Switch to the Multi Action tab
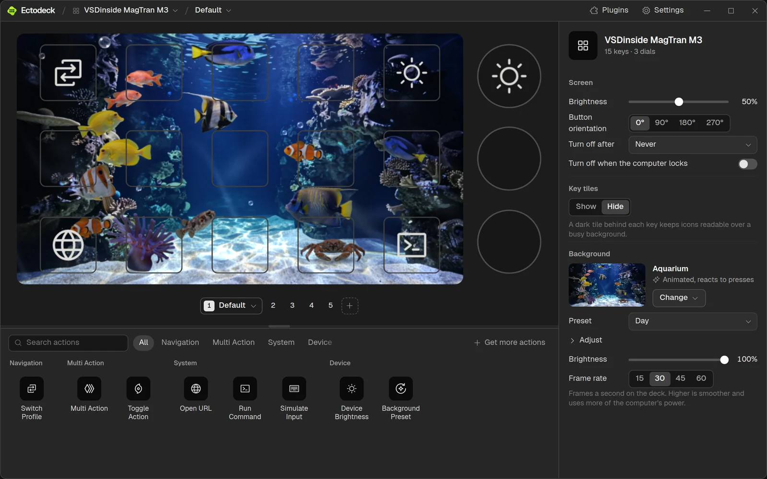The height and width of the screenshot is (479, 767). click(x=233, y=342)
